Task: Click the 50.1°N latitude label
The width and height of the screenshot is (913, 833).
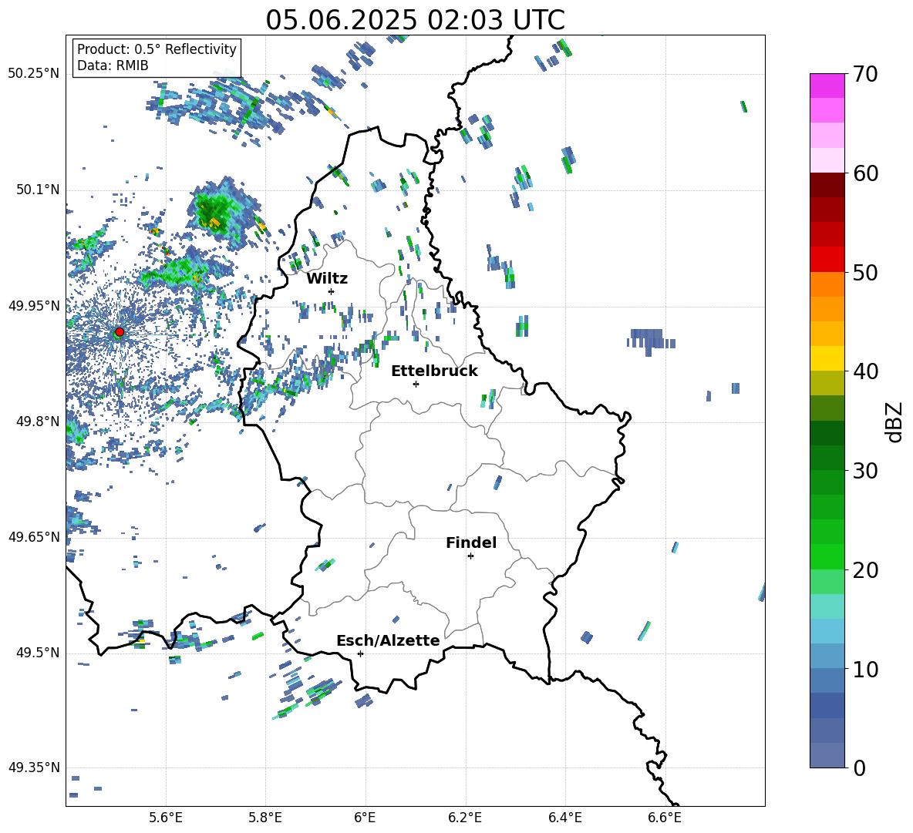Action: 38,190
